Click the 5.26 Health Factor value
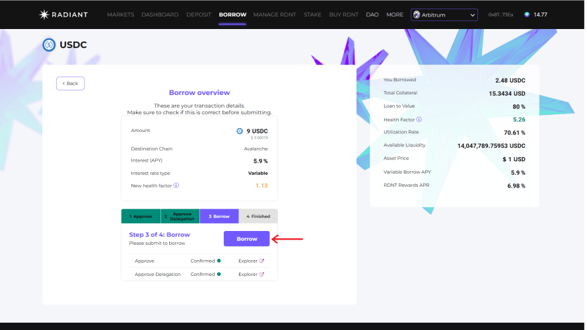587x330 pixels. [519, 119]
